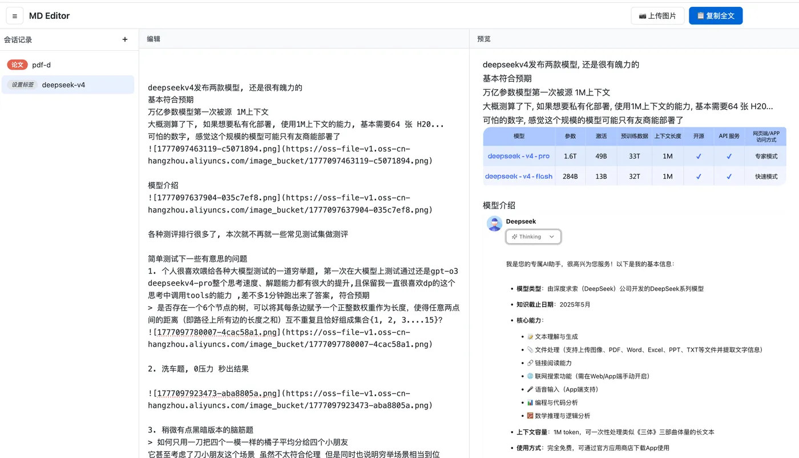Click the editor line "基本符合预期"
This screenshot has width=799, height=458.
171,100
